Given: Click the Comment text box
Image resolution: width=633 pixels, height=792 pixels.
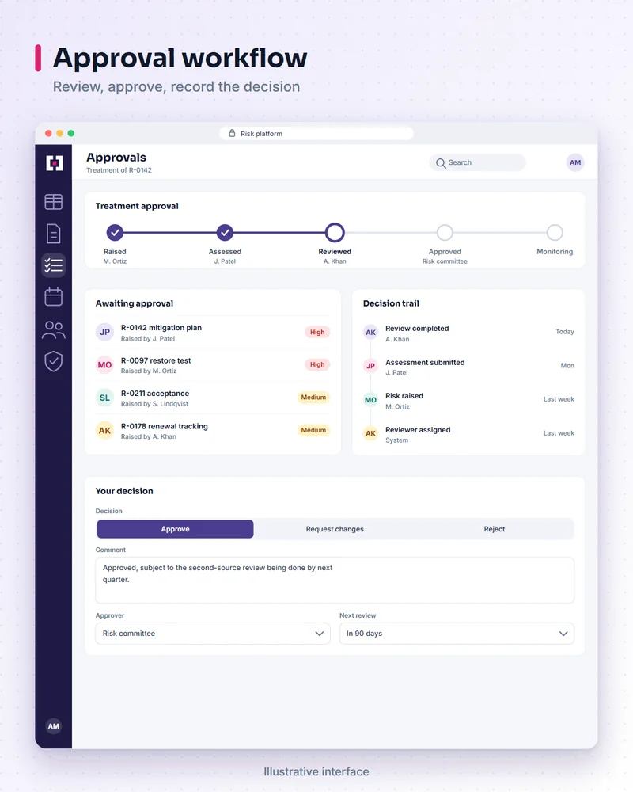Looking at the screenshot, I should [335, 580].
